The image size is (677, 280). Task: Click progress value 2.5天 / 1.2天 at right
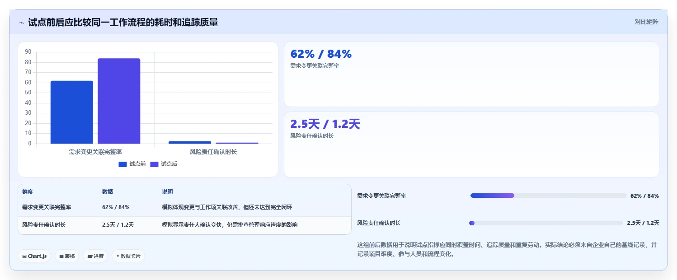click(643, 223)
